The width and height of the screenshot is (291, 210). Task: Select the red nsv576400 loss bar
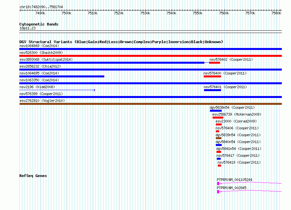coord(212,76)
